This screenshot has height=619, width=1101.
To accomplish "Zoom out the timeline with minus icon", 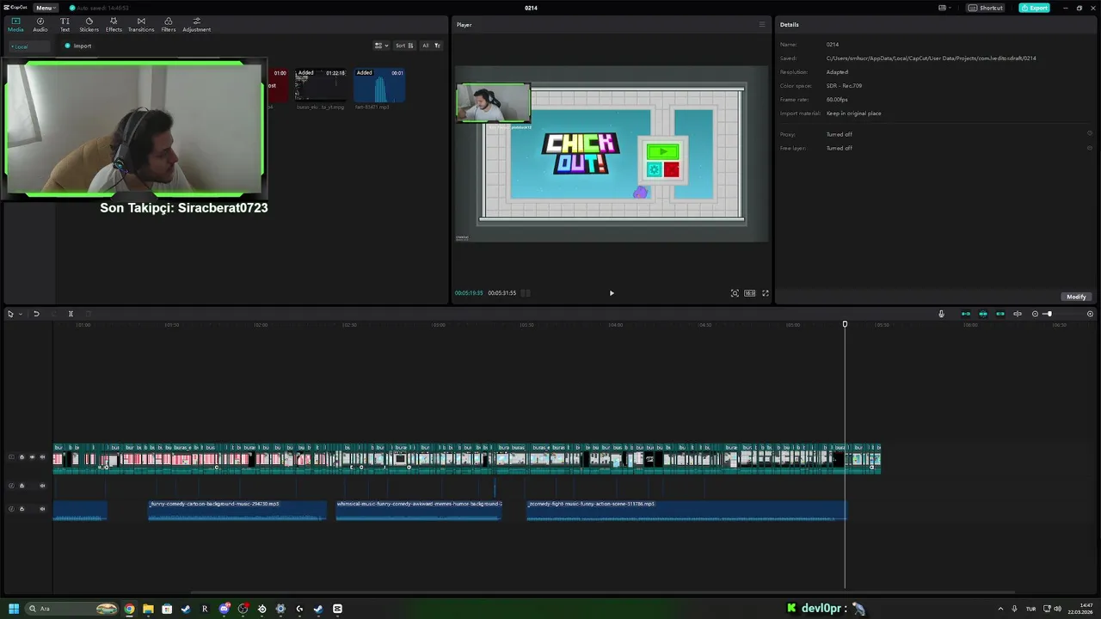I will pos(1035,314).
